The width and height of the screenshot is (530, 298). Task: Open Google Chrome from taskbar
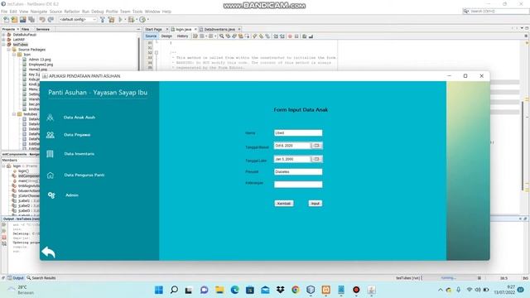coord(296,290)
